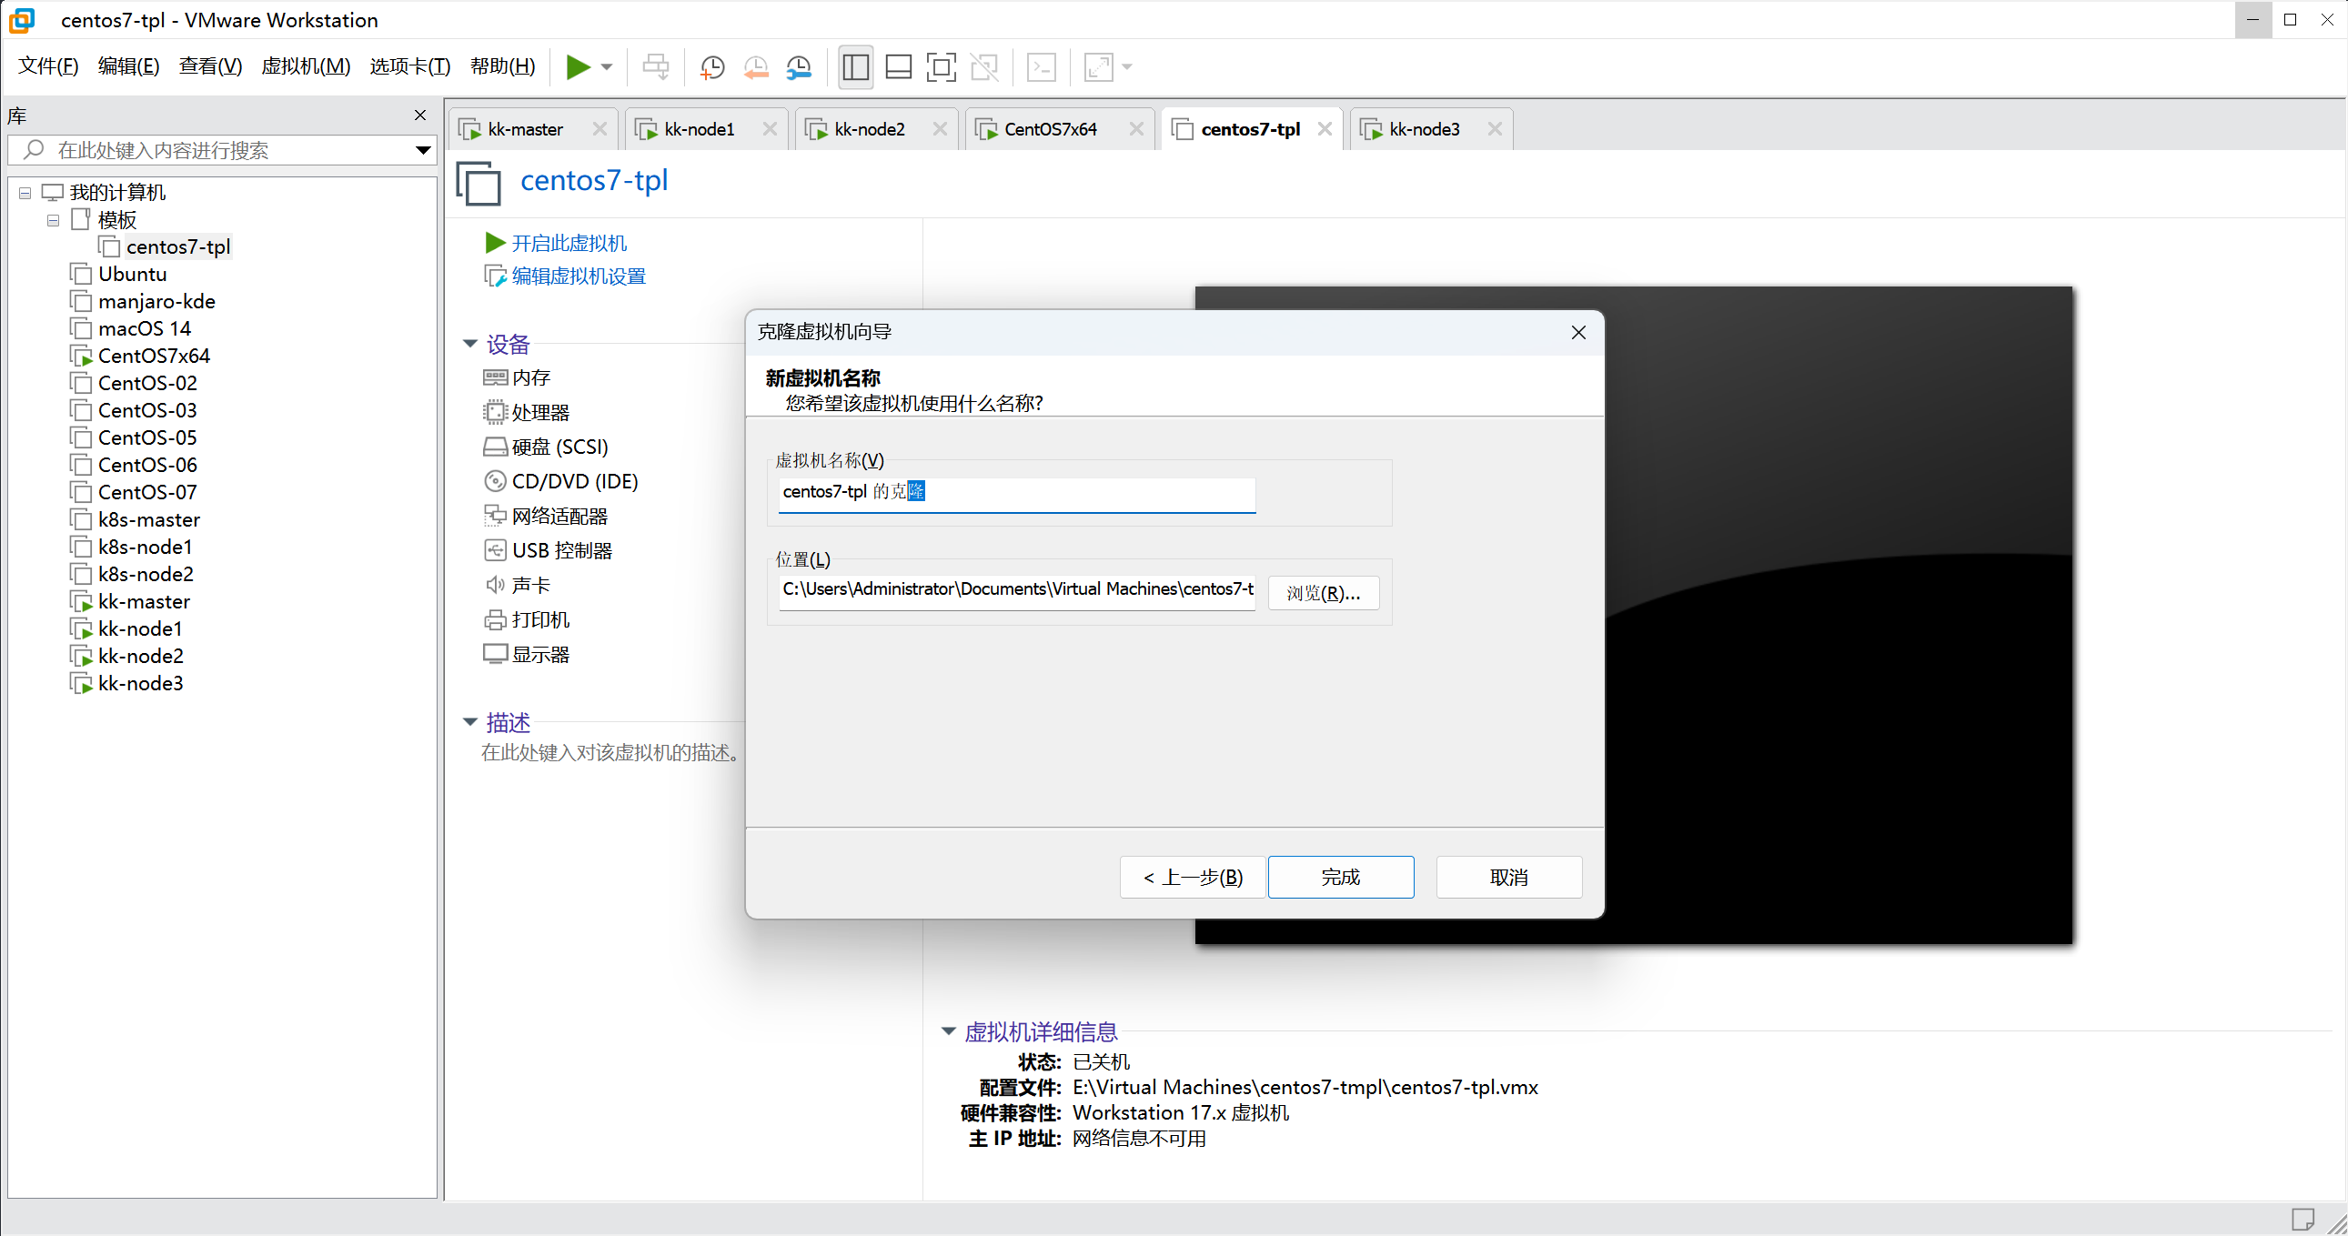Open the 编辑(E) menu
The image size is (2348, 1236).
(x=127, y=66)
